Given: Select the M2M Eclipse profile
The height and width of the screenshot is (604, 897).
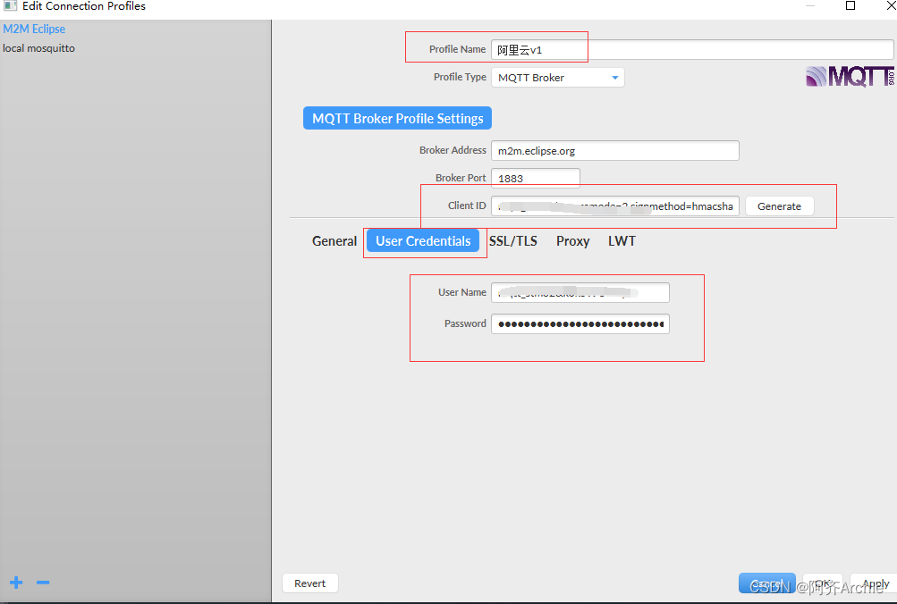Looking at the screenshot, I should click(x=34, y=29).
